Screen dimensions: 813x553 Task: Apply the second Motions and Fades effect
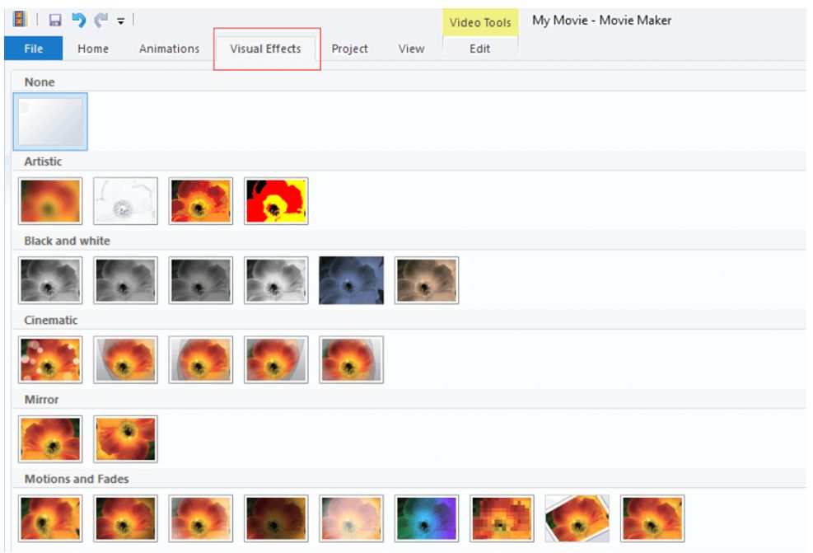[x=125, y=518]
